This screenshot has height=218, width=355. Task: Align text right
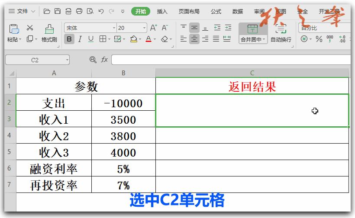205,39
